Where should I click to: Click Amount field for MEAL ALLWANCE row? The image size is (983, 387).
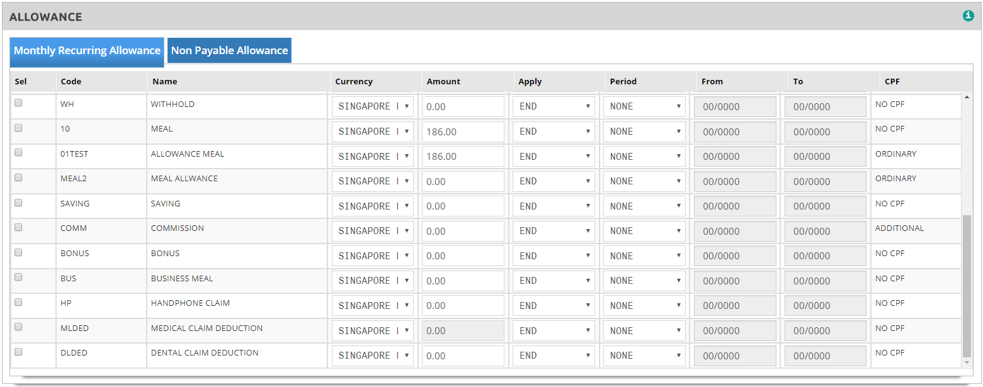pos(463,182)
